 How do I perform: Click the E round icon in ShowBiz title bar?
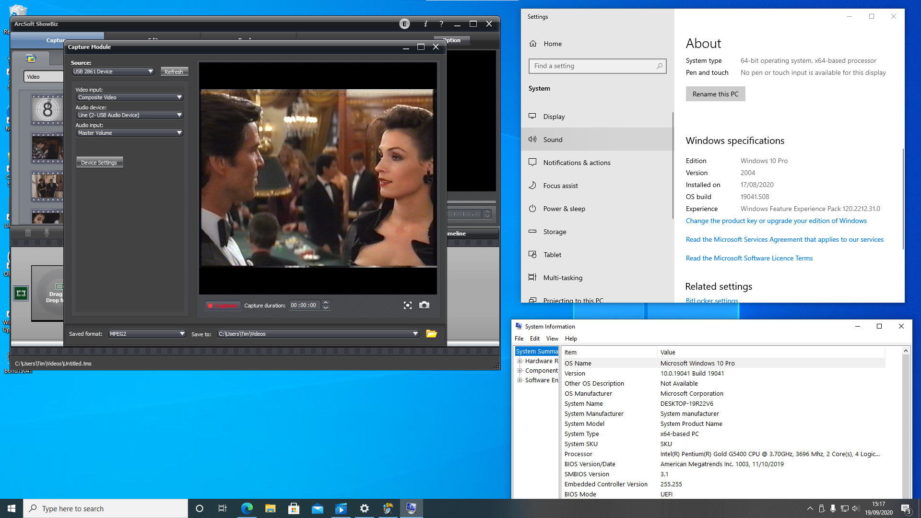(405, 24)
